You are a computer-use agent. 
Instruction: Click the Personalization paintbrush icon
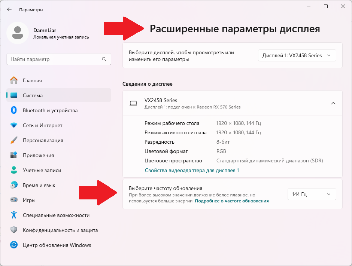tap(14, 140)
